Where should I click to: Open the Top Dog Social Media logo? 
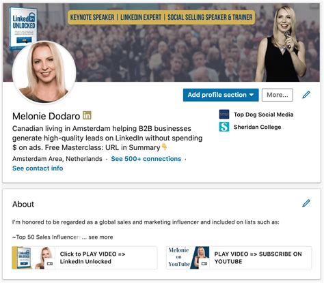[224, 115]
